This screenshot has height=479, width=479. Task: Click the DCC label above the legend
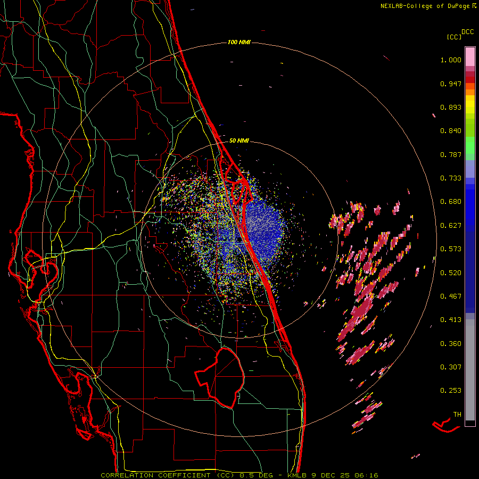pos(468,32)
